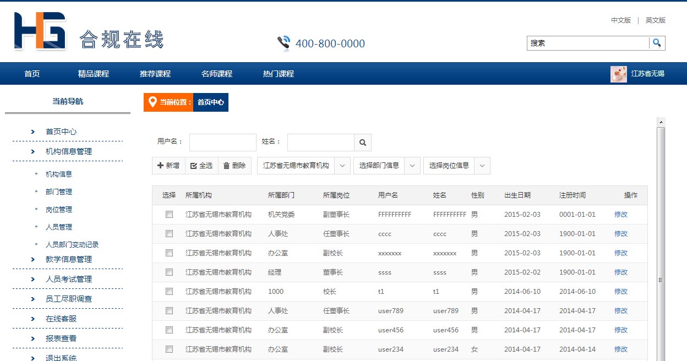The width and height of the screenshot is (687, 361).
Task: Switch to 英文版 language link
Action: [655, 20]
